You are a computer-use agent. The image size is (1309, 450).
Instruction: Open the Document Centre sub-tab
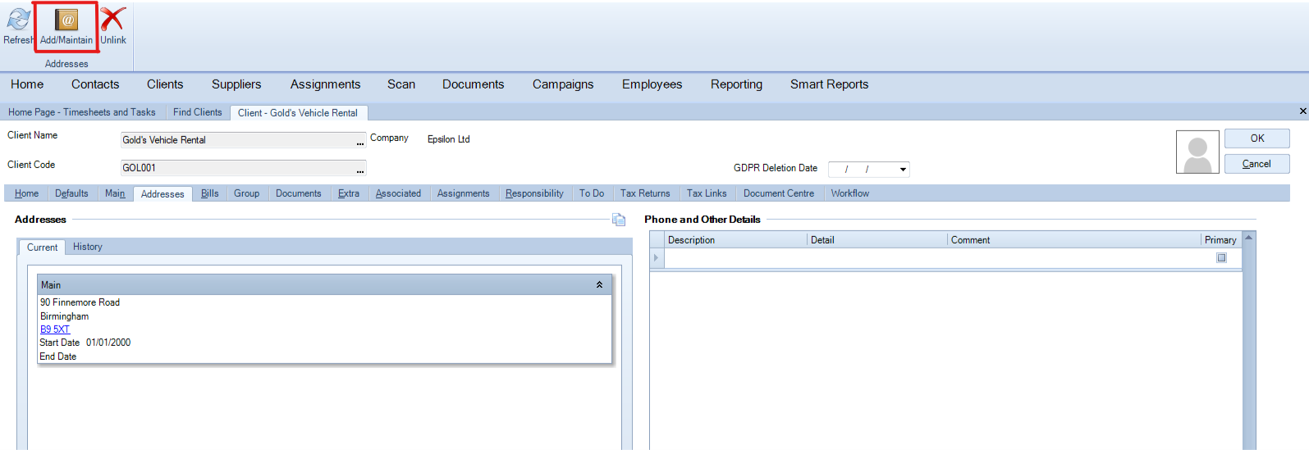click(x=779, y=193)
